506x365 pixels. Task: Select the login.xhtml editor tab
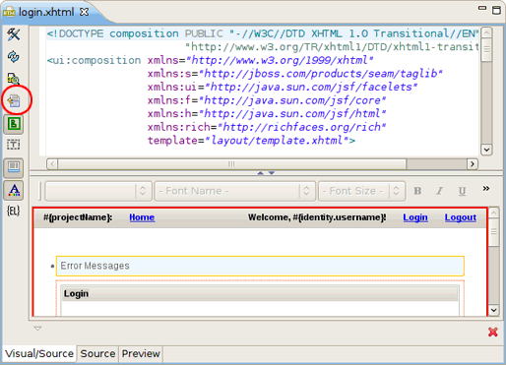[x=46, y=12]
